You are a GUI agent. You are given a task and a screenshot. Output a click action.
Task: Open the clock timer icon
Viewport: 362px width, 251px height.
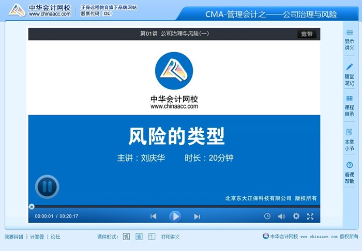pos(267,216)
